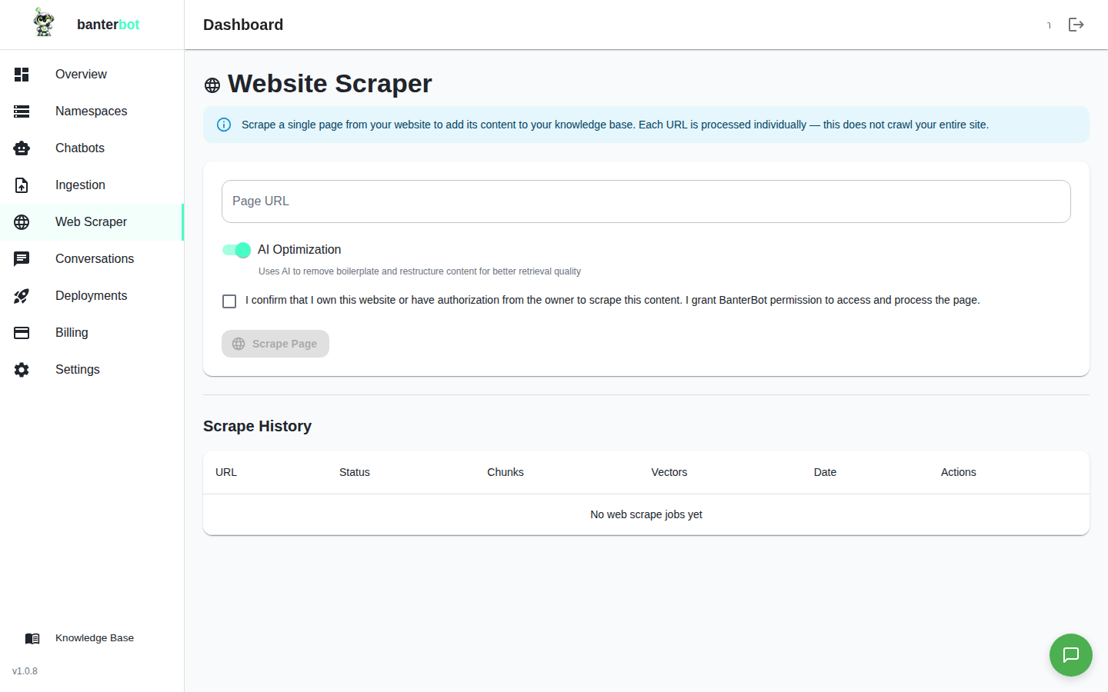
Task: Navigate to Ingestion page
Action: pos(92,185)
